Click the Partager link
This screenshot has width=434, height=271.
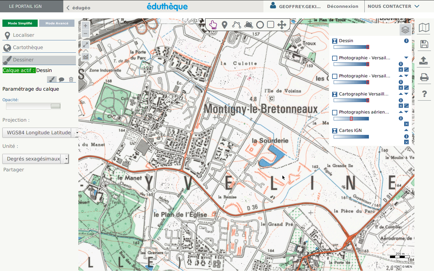(14, 170)
